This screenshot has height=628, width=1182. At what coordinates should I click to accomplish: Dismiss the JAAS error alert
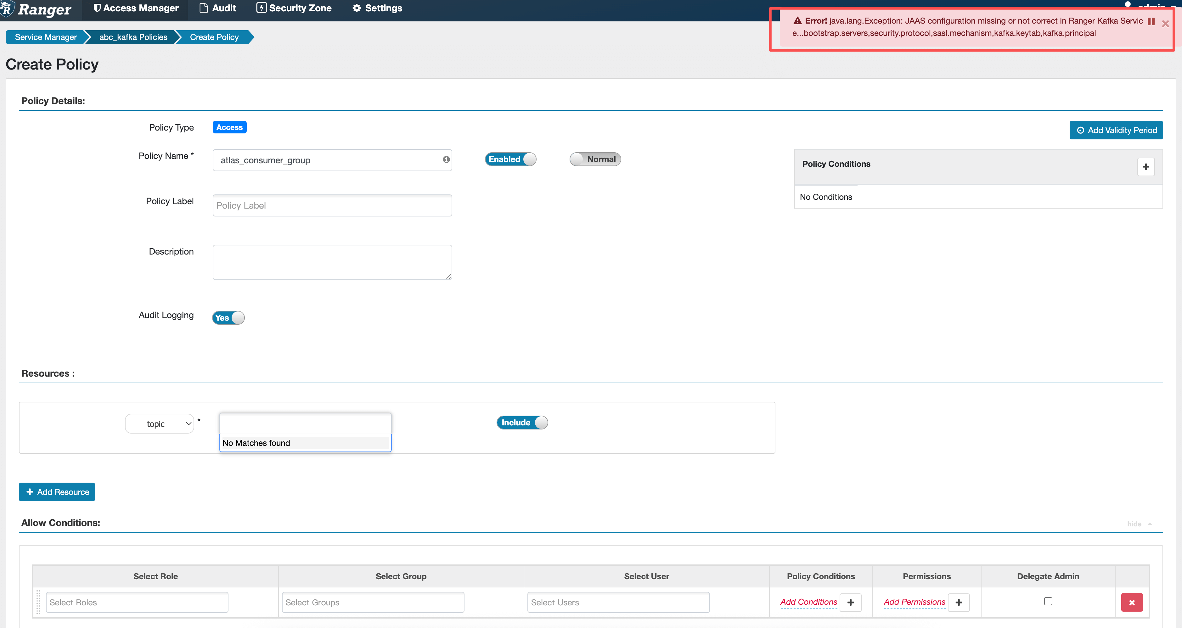(1165, 24)
